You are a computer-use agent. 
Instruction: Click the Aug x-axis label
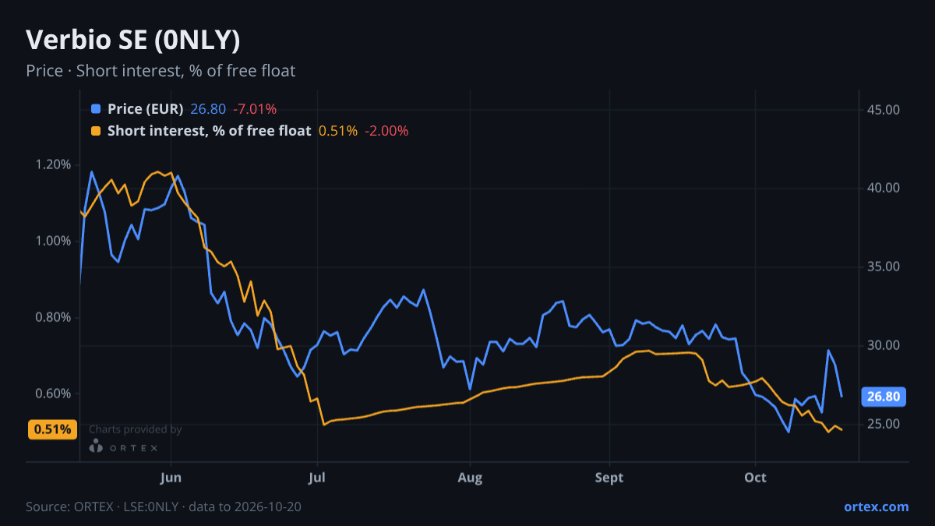[469, 478]
